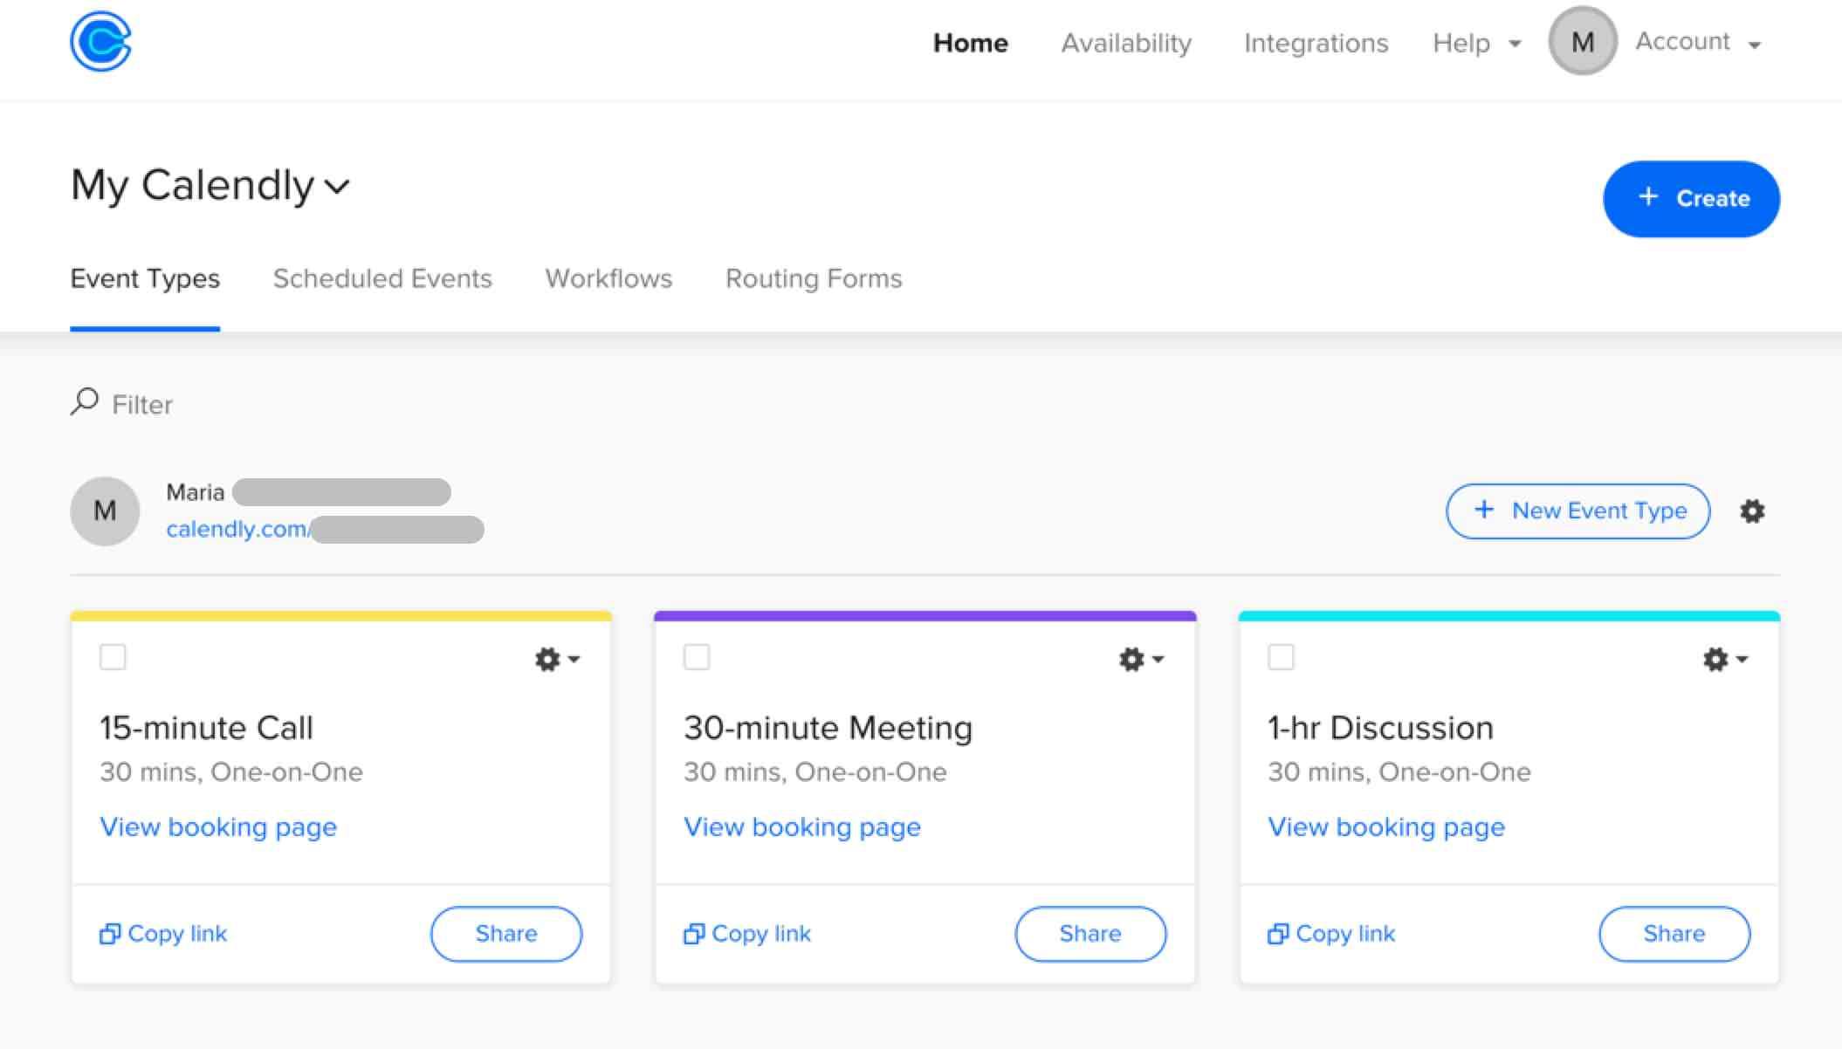Share the 1-hr Discussion event type
This screenshot has width=1842, height=1049.
pyautogui.click(x=1673, y=934)
